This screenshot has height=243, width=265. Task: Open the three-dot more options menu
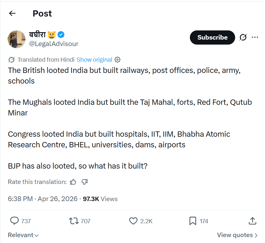point(255,37)
